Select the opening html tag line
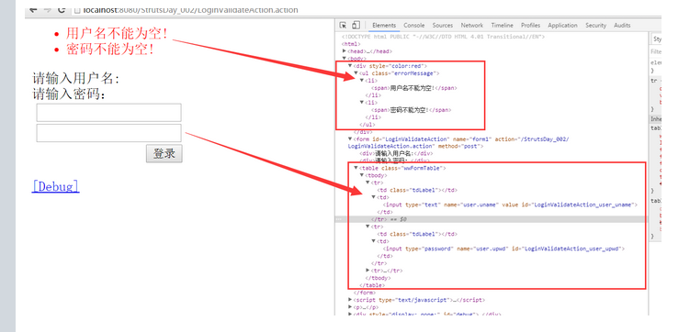Image resolution: width=690 pixels, height=332 pixels. (351, 44)
